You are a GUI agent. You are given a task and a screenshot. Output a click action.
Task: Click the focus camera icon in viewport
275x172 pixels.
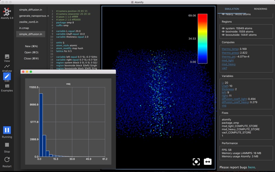coord(196,162)
